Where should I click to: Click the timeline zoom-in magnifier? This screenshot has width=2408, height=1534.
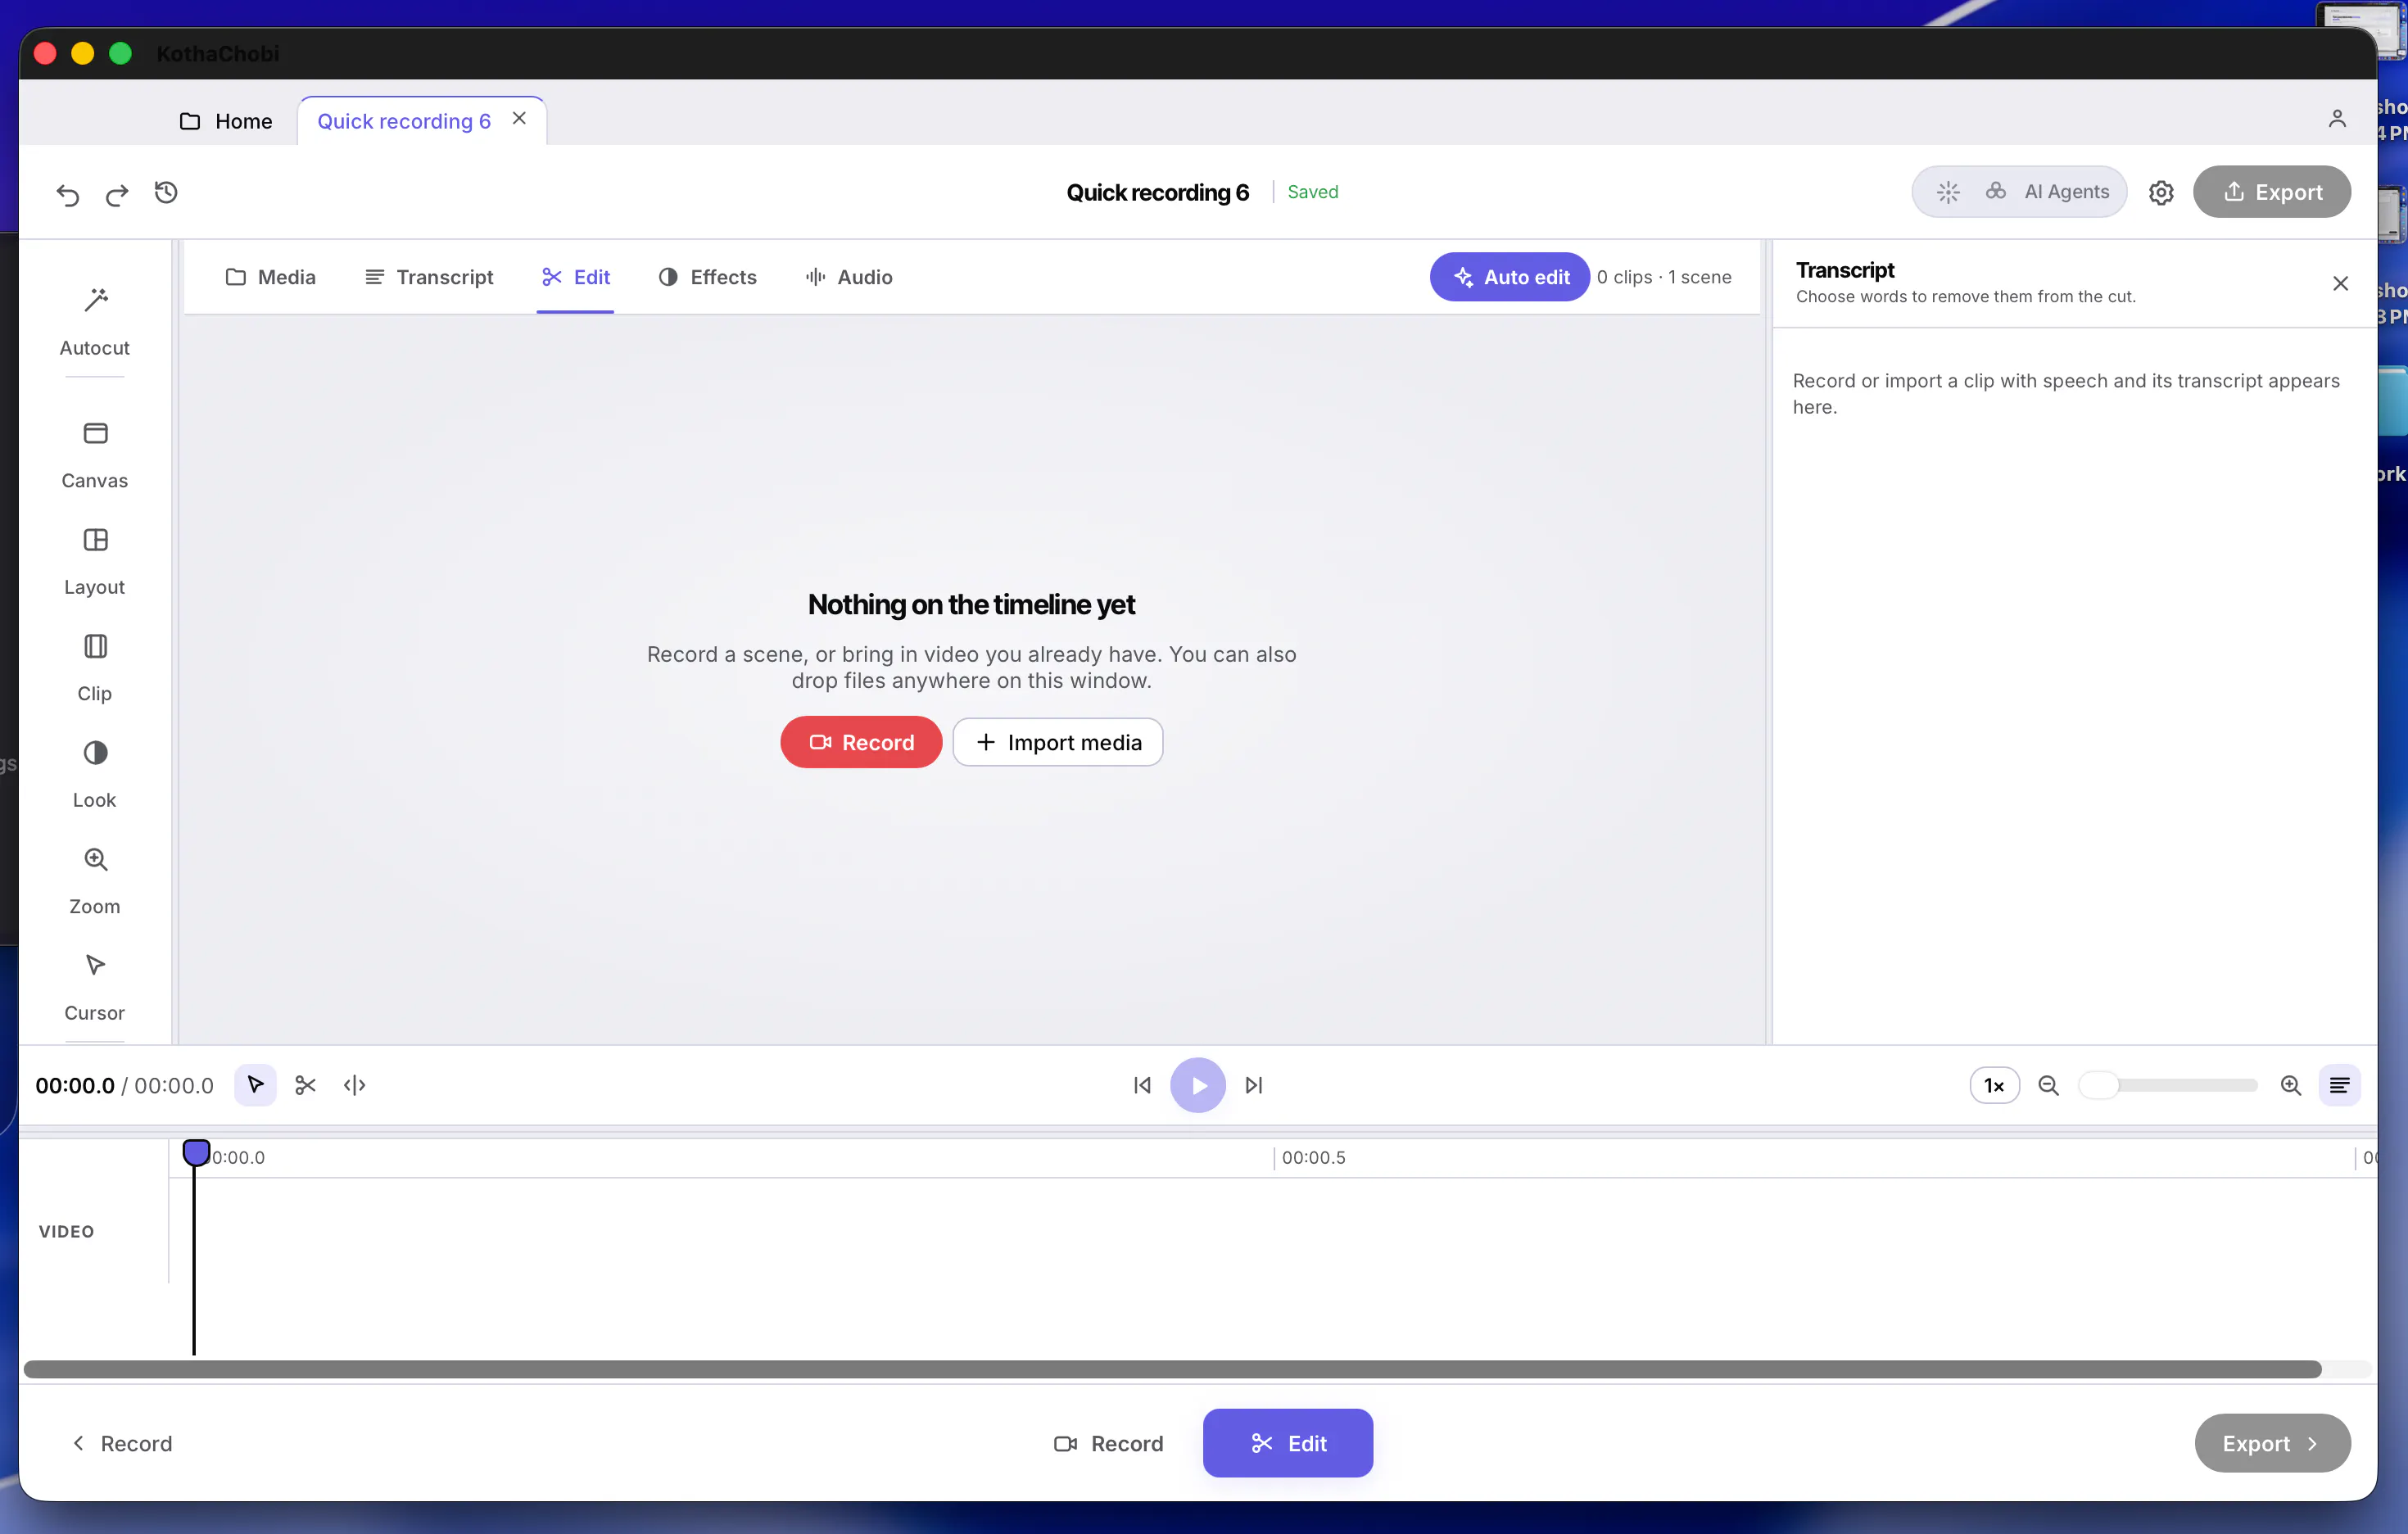pos(2291,1085)
